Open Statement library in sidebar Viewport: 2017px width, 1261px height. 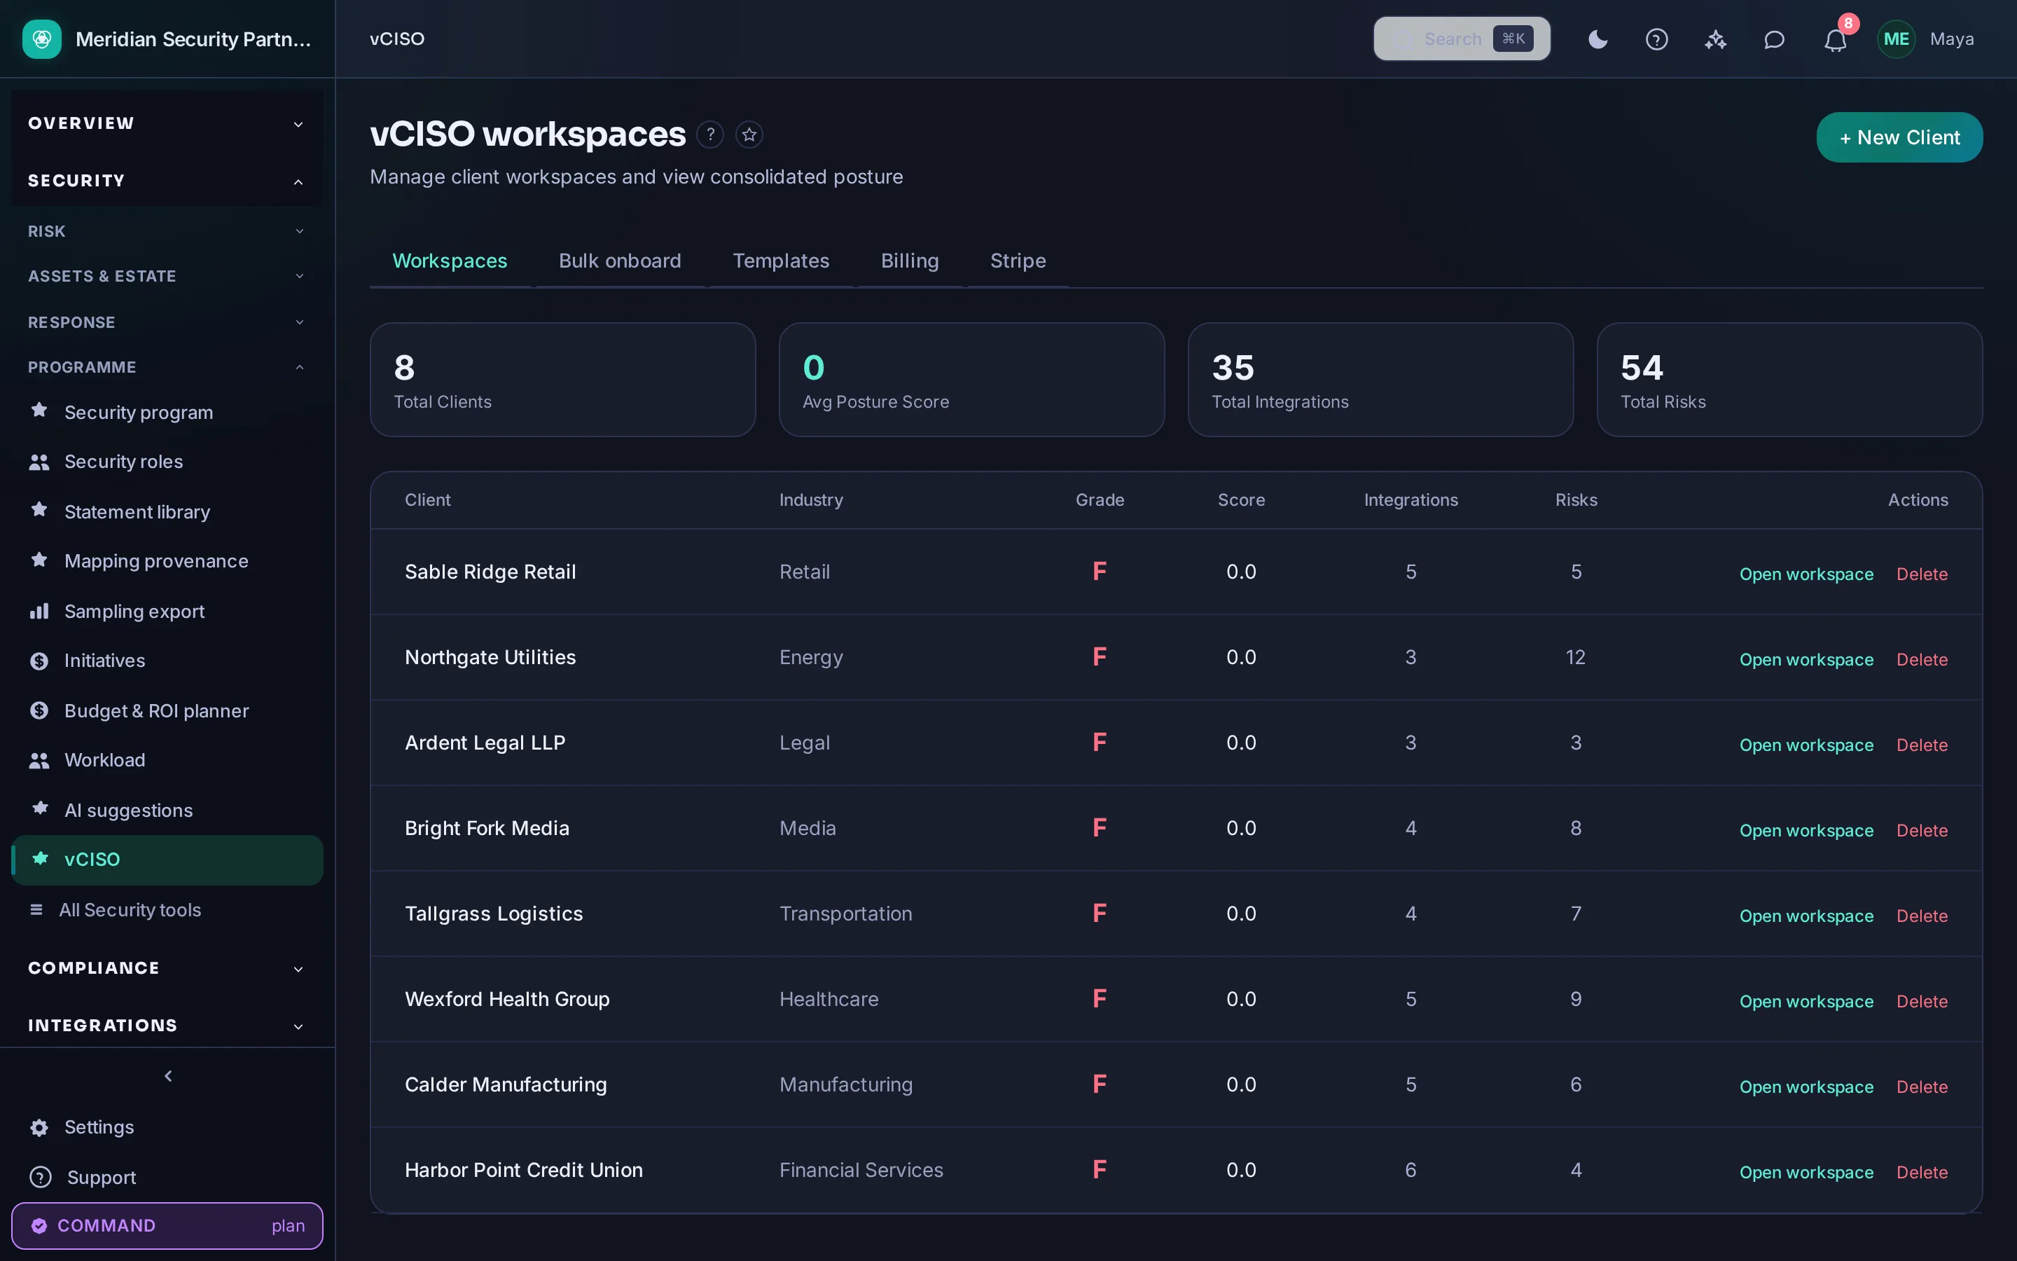click(x=167, y=511)
